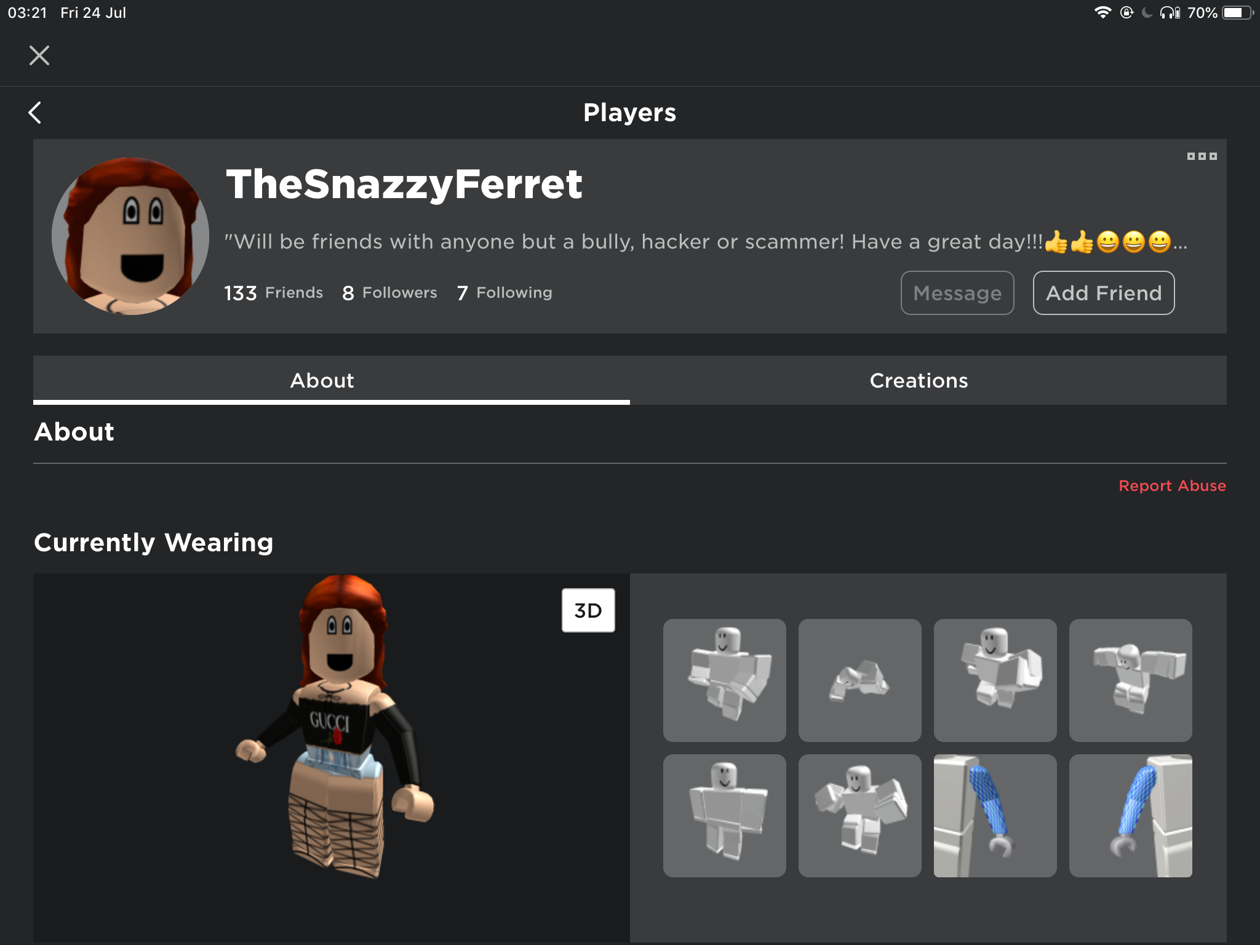Click the Message button
The height and width of the screenshot is (945, 1260).
pos(954,294)
